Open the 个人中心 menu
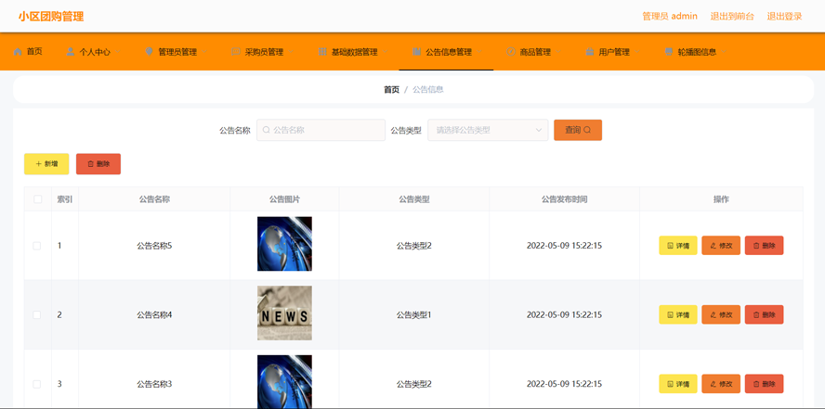Viewport: 825px width, 409px height. pos(94,51)
